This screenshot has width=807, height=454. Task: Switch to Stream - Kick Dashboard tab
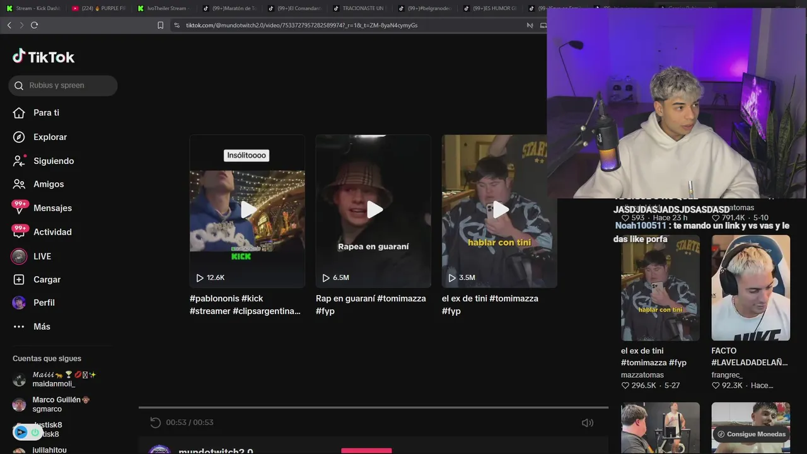pyautogui.click(x=33, y=8)
